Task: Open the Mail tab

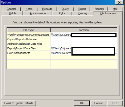Action: tap(115, 9)
